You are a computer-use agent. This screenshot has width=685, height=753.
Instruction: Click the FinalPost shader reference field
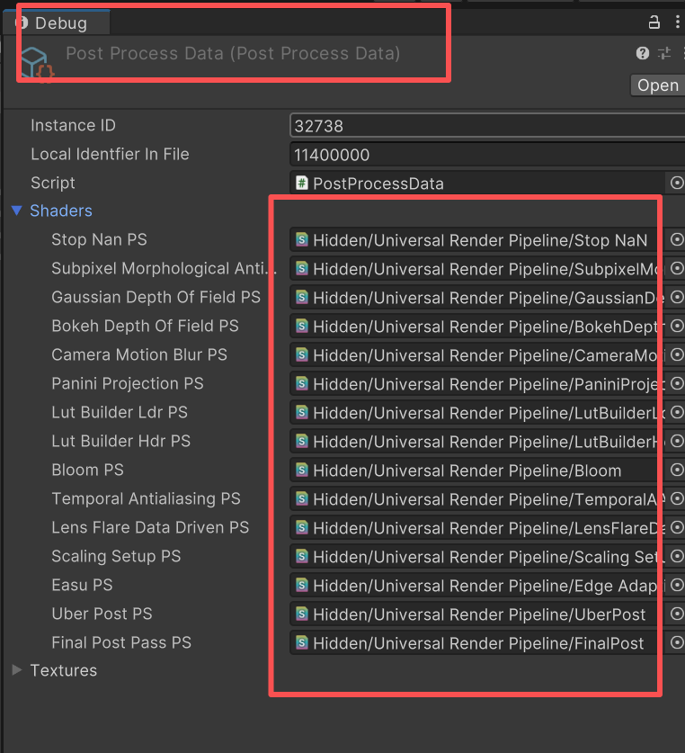(477, 643)
